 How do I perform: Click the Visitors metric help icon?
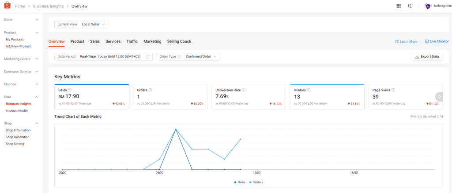click(x=309, y=90)
